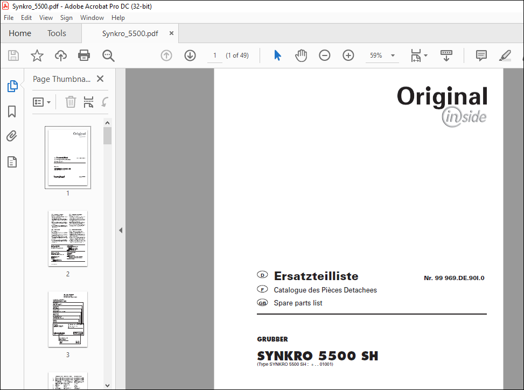Print the document
Image resolution: width=524 pixels, height=390 pixels.
[x=84, y=55]
